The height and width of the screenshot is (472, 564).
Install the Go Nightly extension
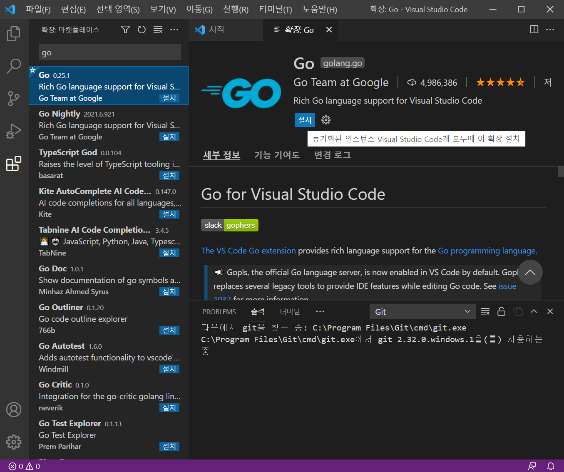169,137
